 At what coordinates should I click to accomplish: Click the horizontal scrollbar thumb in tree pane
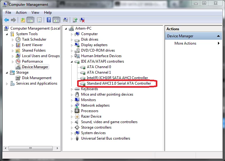coord(31,148)
